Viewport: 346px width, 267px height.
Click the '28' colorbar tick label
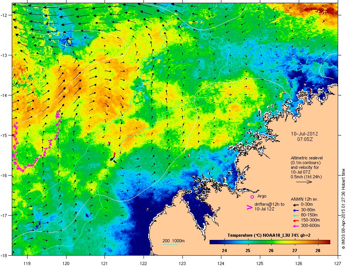(318, 251)
